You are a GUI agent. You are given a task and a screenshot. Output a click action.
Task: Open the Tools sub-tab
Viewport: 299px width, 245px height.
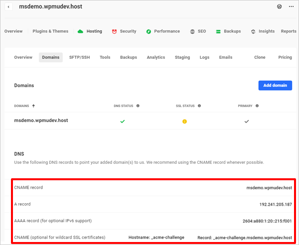click(x=105, y=57)
